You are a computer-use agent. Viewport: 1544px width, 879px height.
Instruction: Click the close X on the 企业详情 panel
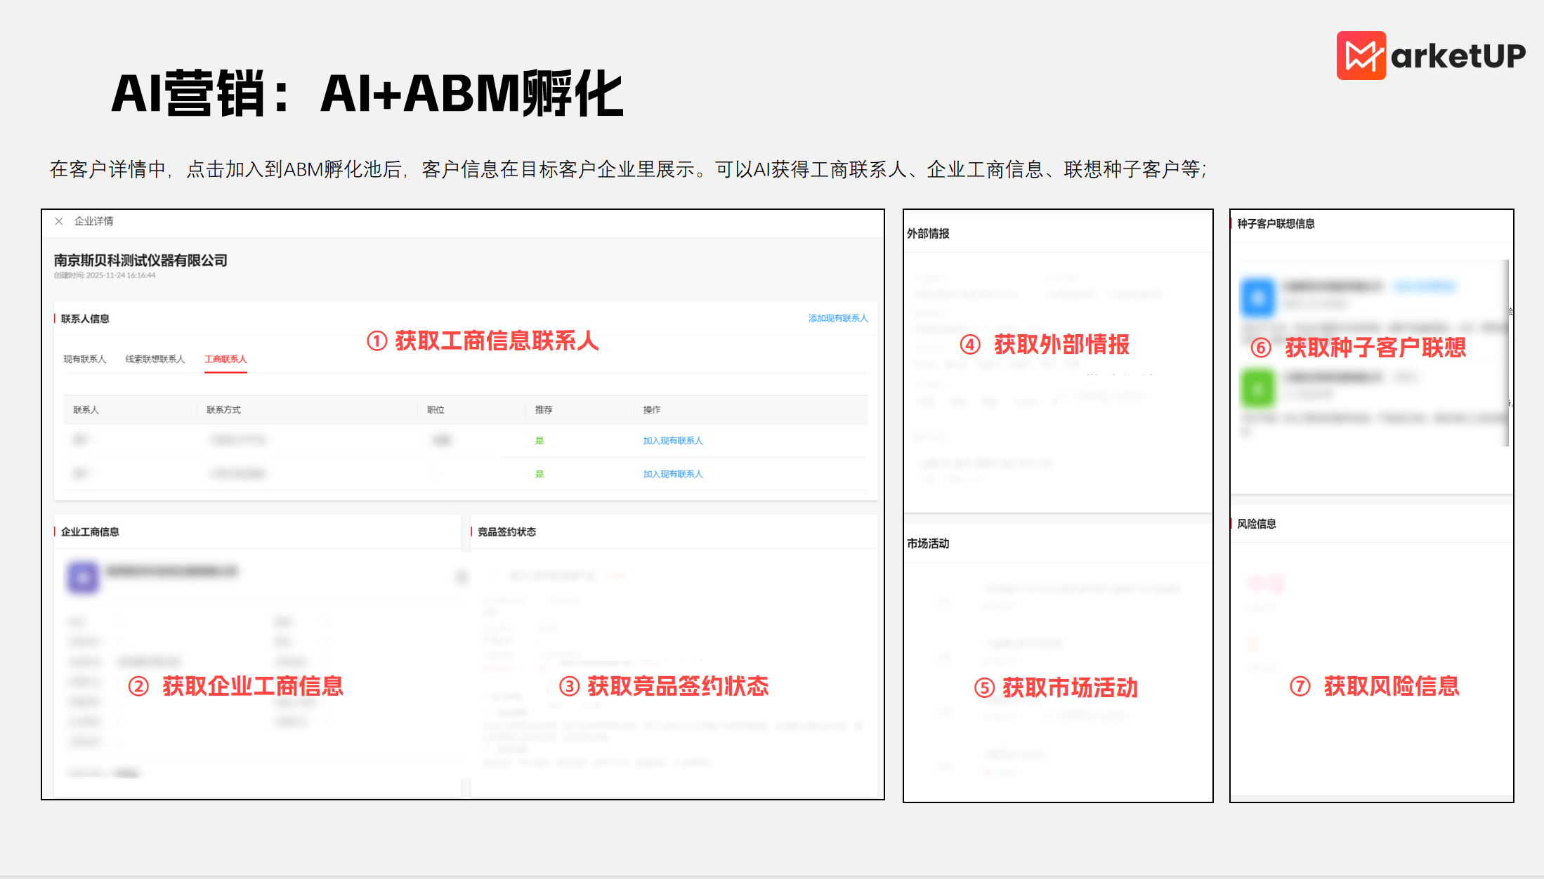60,220
